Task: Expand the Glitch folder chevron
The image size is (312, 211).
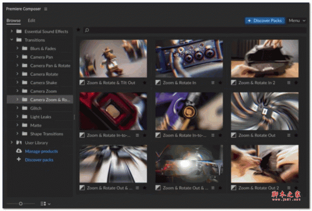Action: (17, 108)
